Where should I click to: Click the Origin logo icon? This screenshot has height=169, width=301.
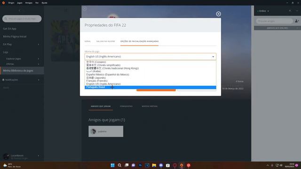(x=3, y=3)
